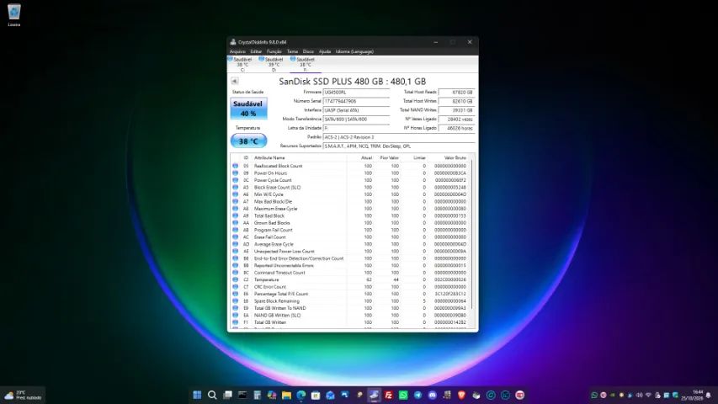Click status circle of Grown Bad Blocks

point(236,222)
